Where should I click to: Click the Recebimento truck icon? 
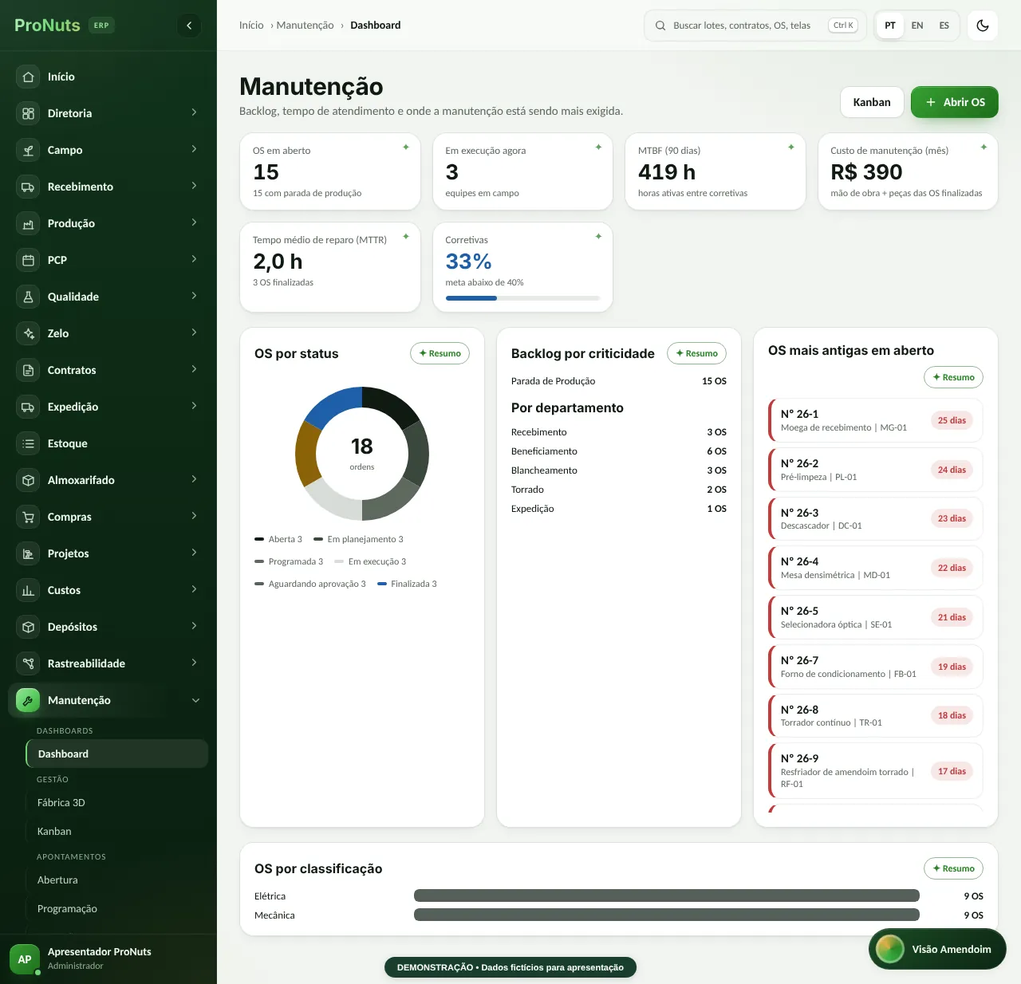click(28, 187)
